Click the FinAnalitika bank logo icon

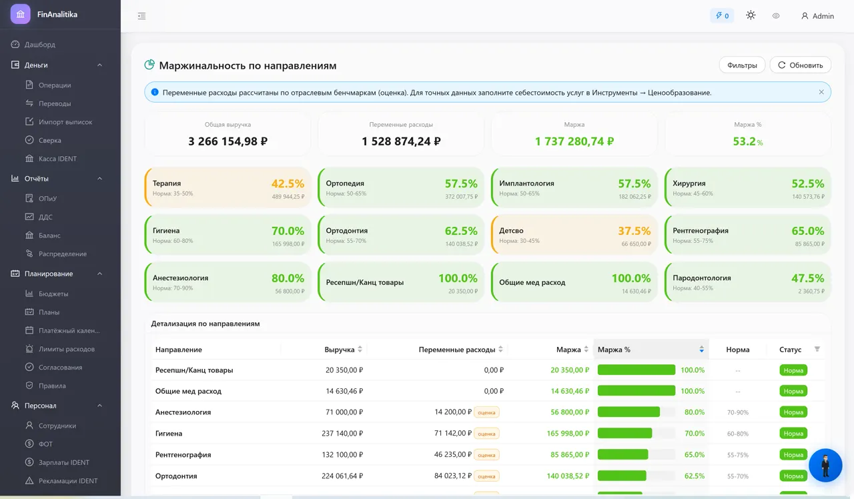tap(21, 14)
